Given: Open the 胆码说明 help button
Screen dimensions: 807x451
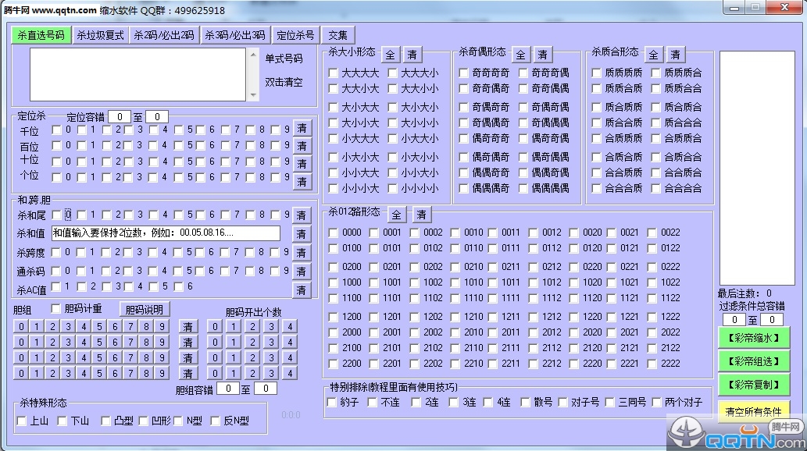Looking at the screenshot, I should [145, 310].
